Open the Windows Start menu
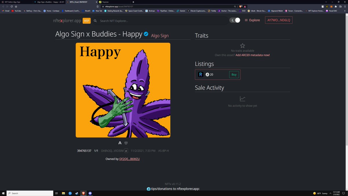 click(3, 193)
